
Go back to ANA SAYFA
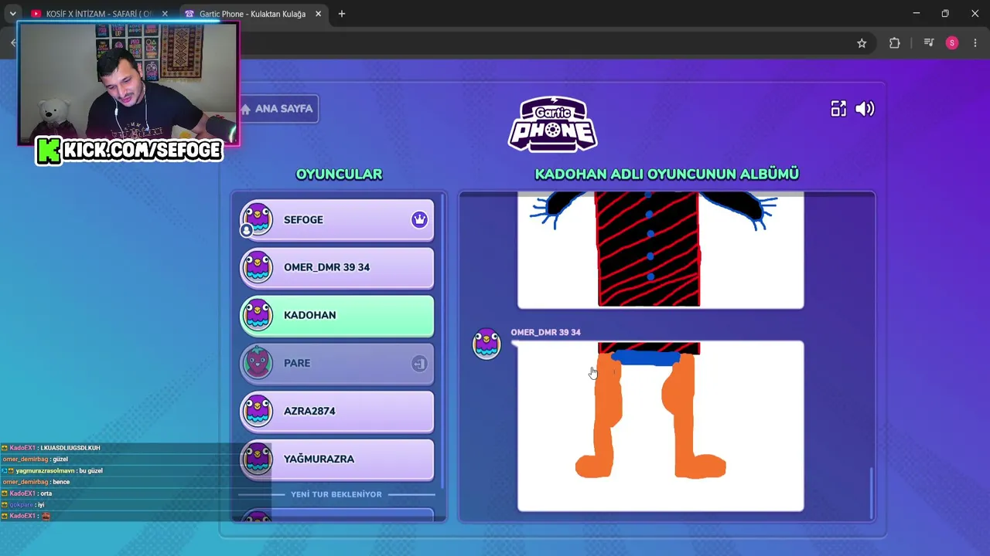click(278, 109)
